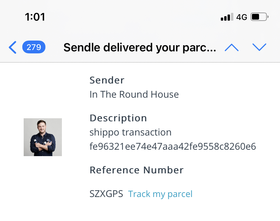The width and height of the screenshot is (280, 221).
Task: Tap the man's photo thumbnail
Action: 43,137
